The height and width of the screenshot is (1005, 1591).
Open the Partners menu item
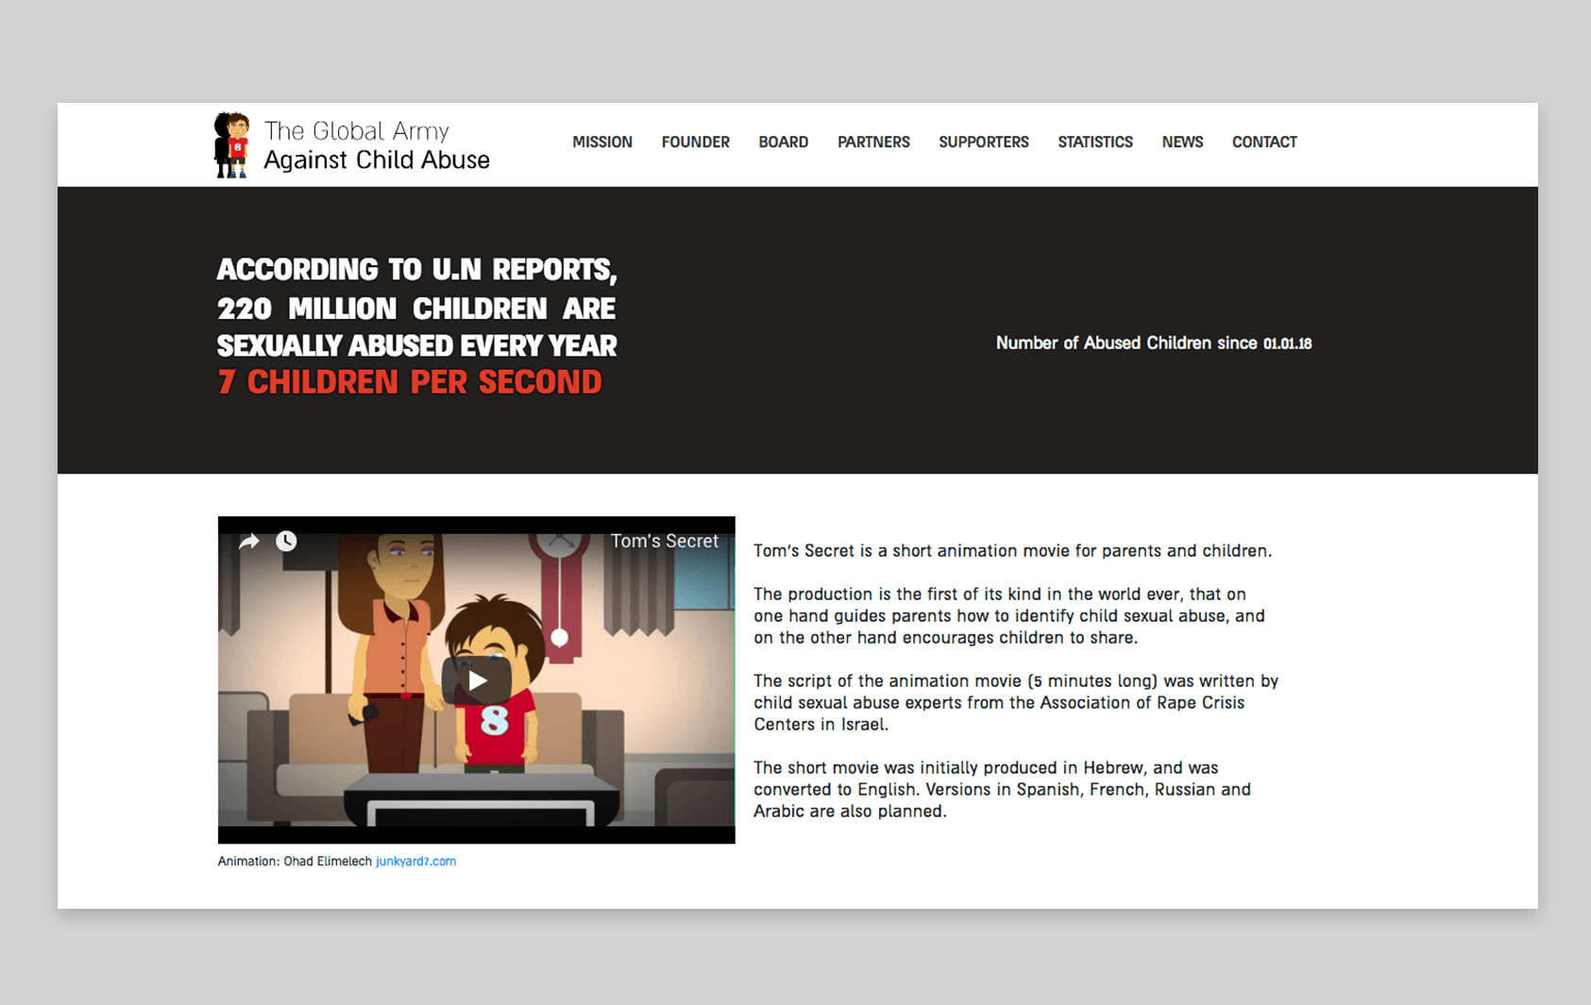[873, 142]
